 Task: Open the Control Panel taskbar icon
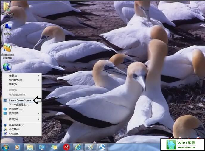click(42, 147)
